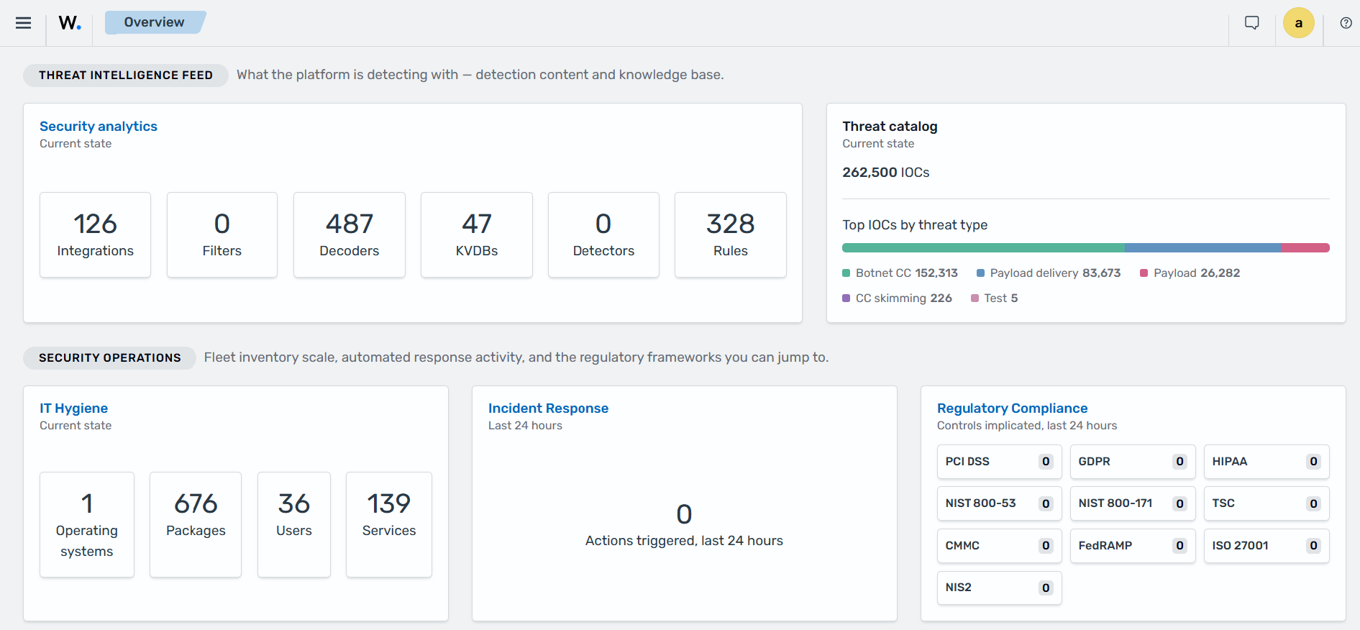1360x630 pixels.
Task: Open the NIST 800-171 compliance framework
Action: (x=1133, y=503)
